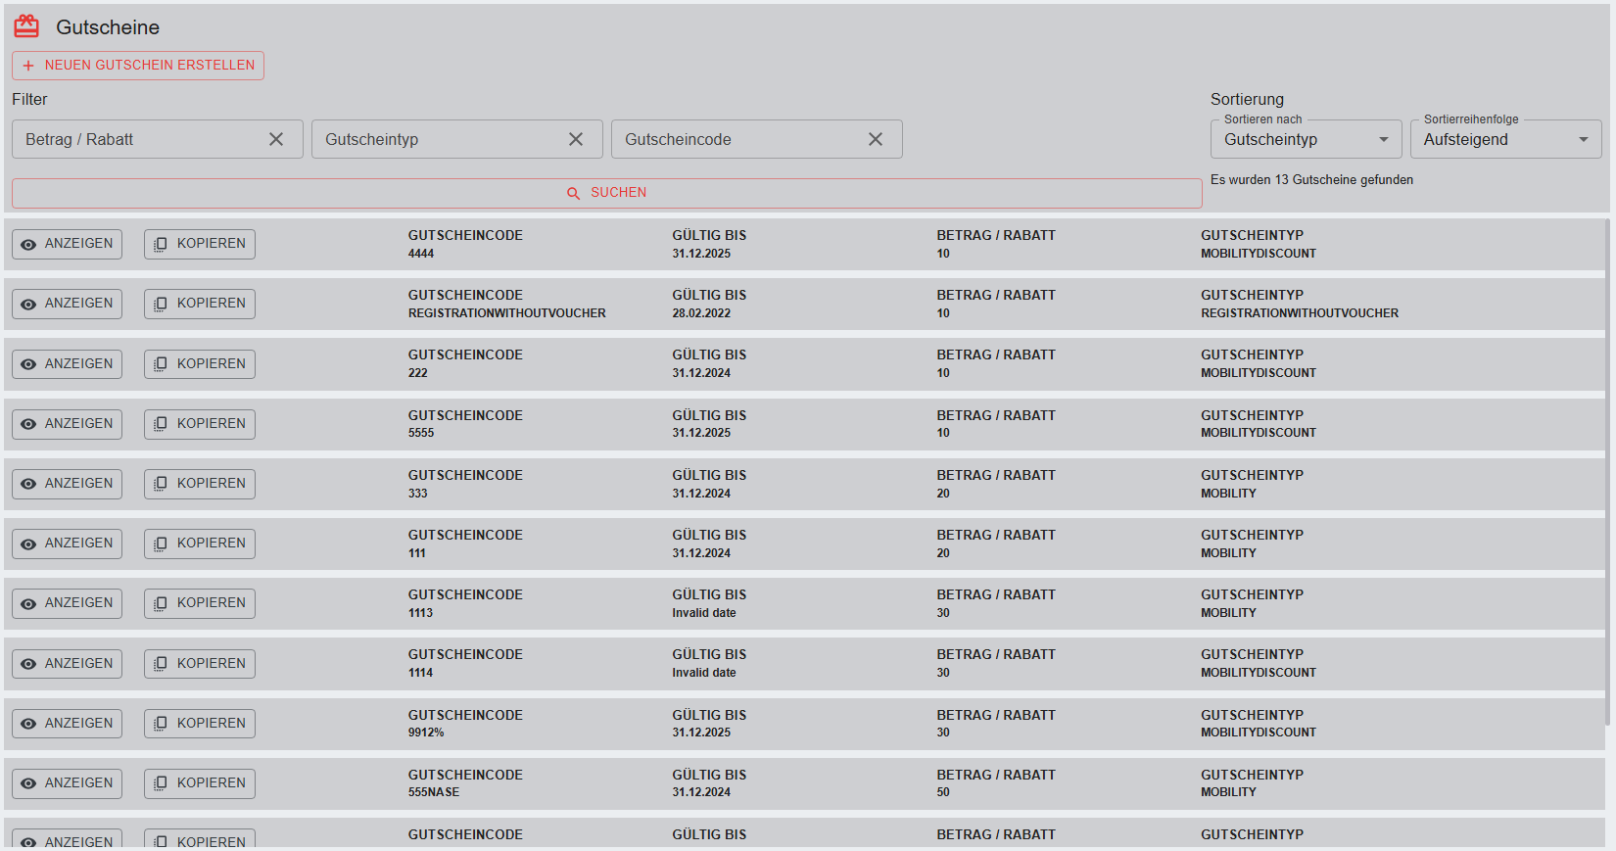
Task: Click the magnifier icon in the Suchen bar
Action: point(574,193)
